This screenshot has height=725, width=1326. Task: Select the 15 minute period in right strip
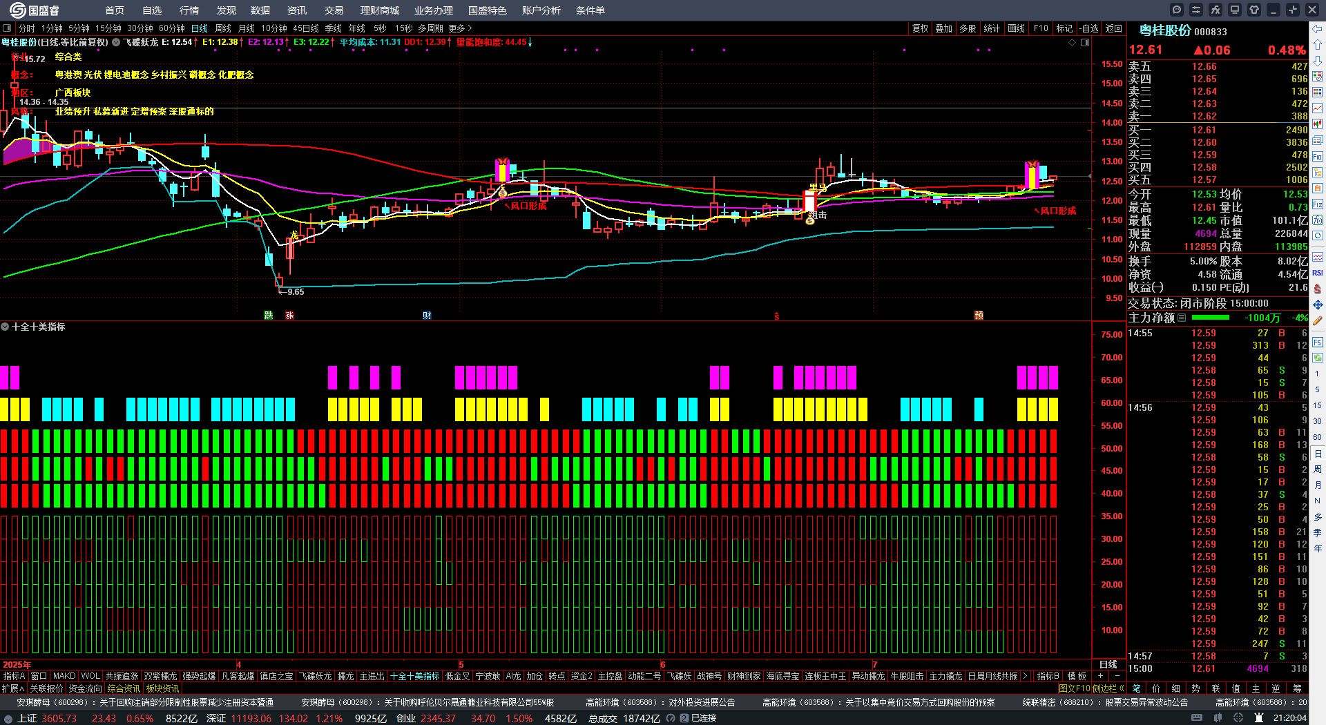click(1318, 406)
